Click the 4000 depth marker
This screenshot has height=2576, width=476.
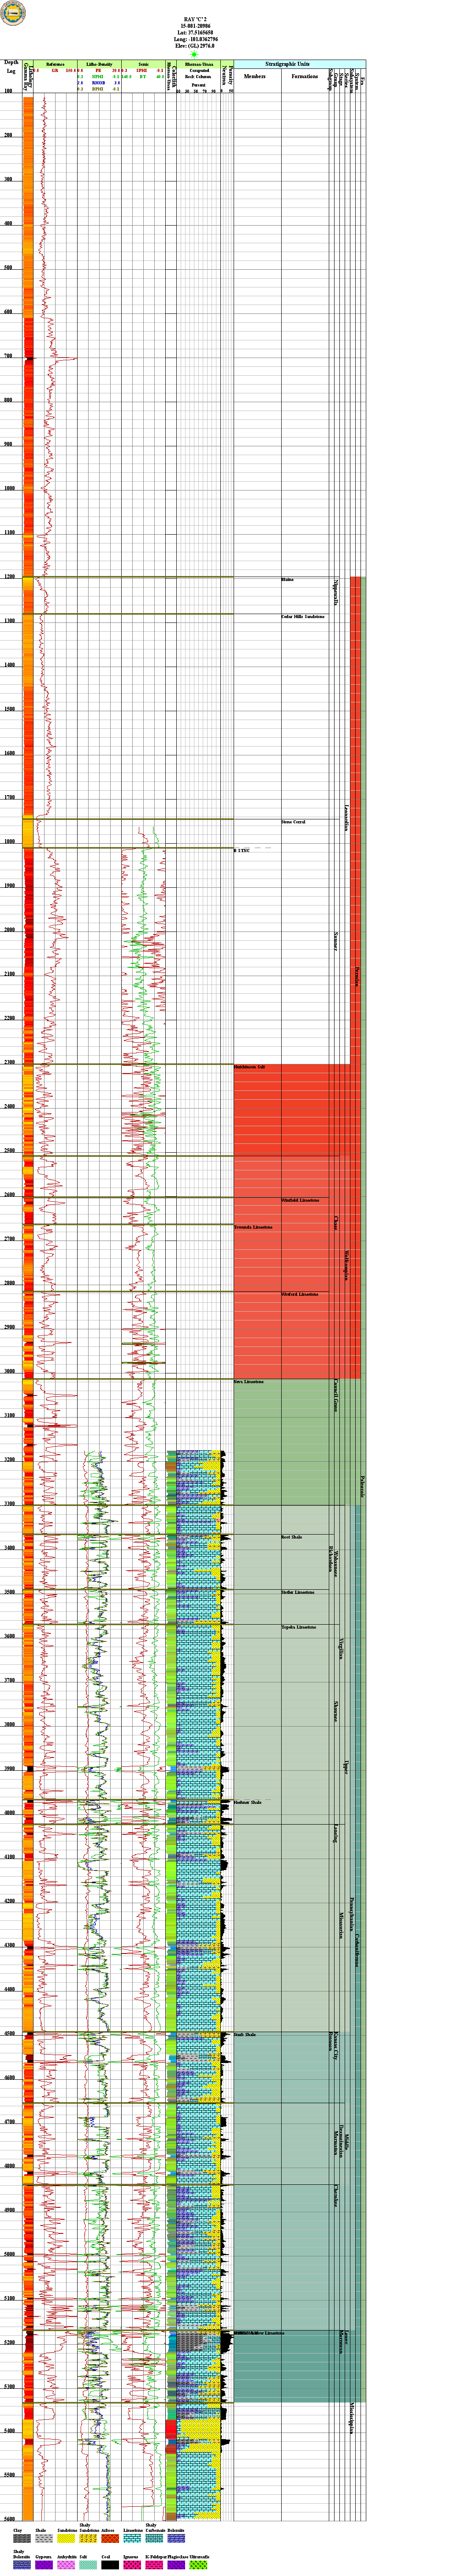point(10,1813)
